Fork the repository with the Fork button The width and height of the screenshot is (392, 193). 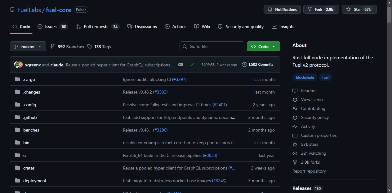(321, 10)
